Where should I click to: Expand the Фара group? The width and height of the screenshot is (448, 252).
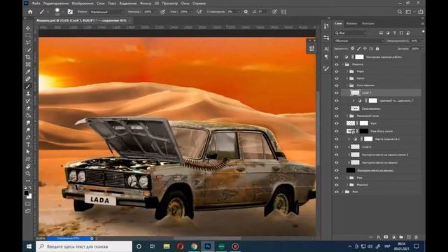pos(347,71)
